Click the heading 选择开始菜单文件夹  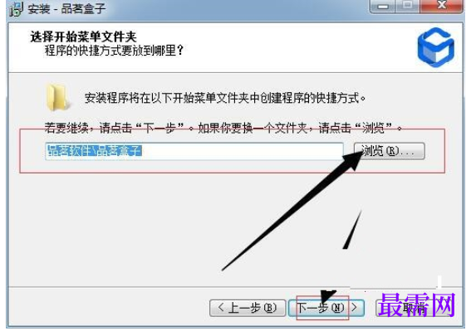point(84,37)
